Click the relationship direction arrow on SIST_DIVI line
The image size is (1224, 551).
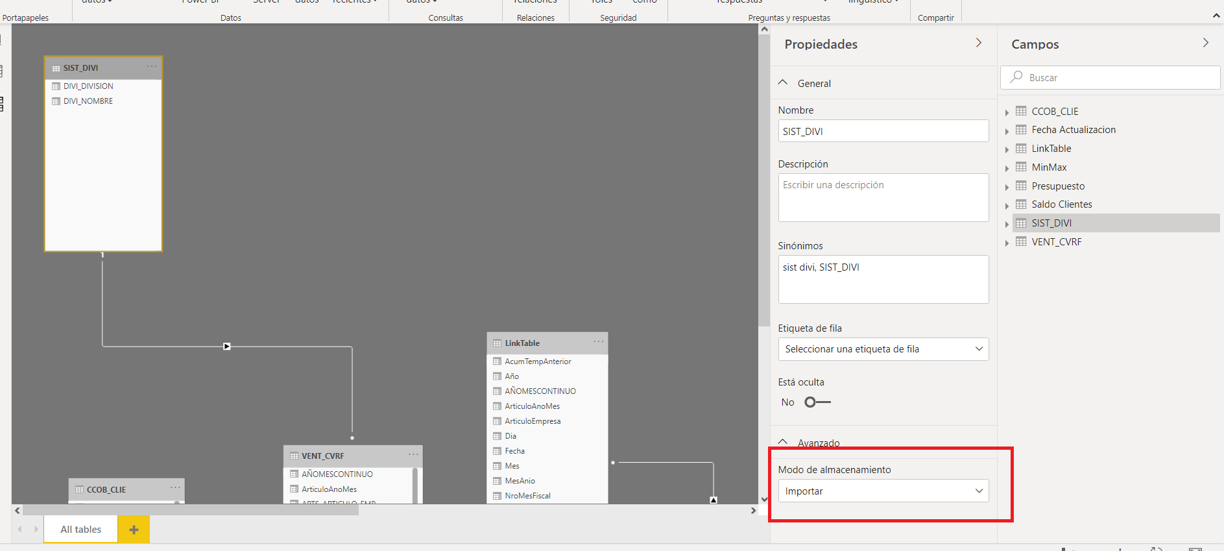click(x=227, y=346)
